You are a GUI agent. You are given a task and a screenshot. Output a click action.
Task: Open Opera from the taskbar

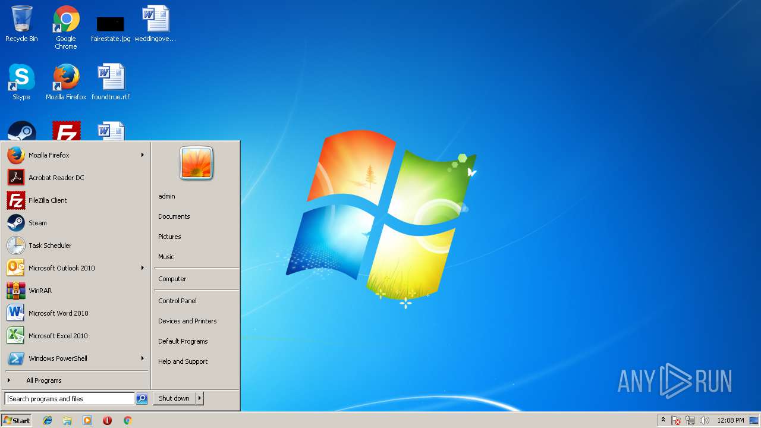pyautogui.click(x=107, y=420)
